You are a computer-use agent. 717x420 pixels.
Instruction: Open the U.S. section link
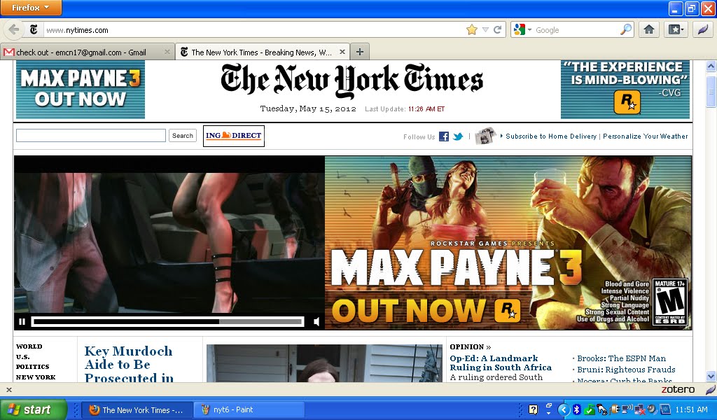(x=23, y=357)
